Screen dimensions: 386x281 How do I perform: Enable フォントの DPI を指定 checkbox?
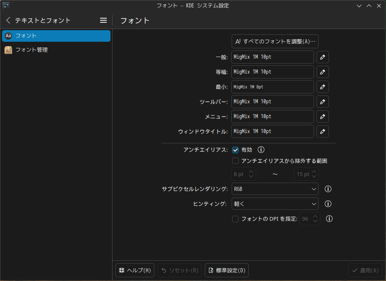point(235,219)
